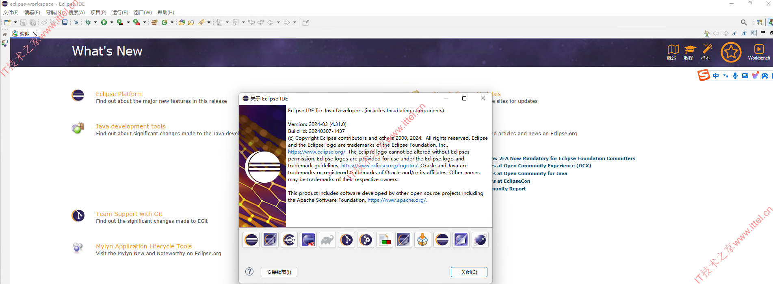The height and width of the screenshot is (284, 773).
Task: Open the New wizard dropdown arrow
Action: coord(15,22)
